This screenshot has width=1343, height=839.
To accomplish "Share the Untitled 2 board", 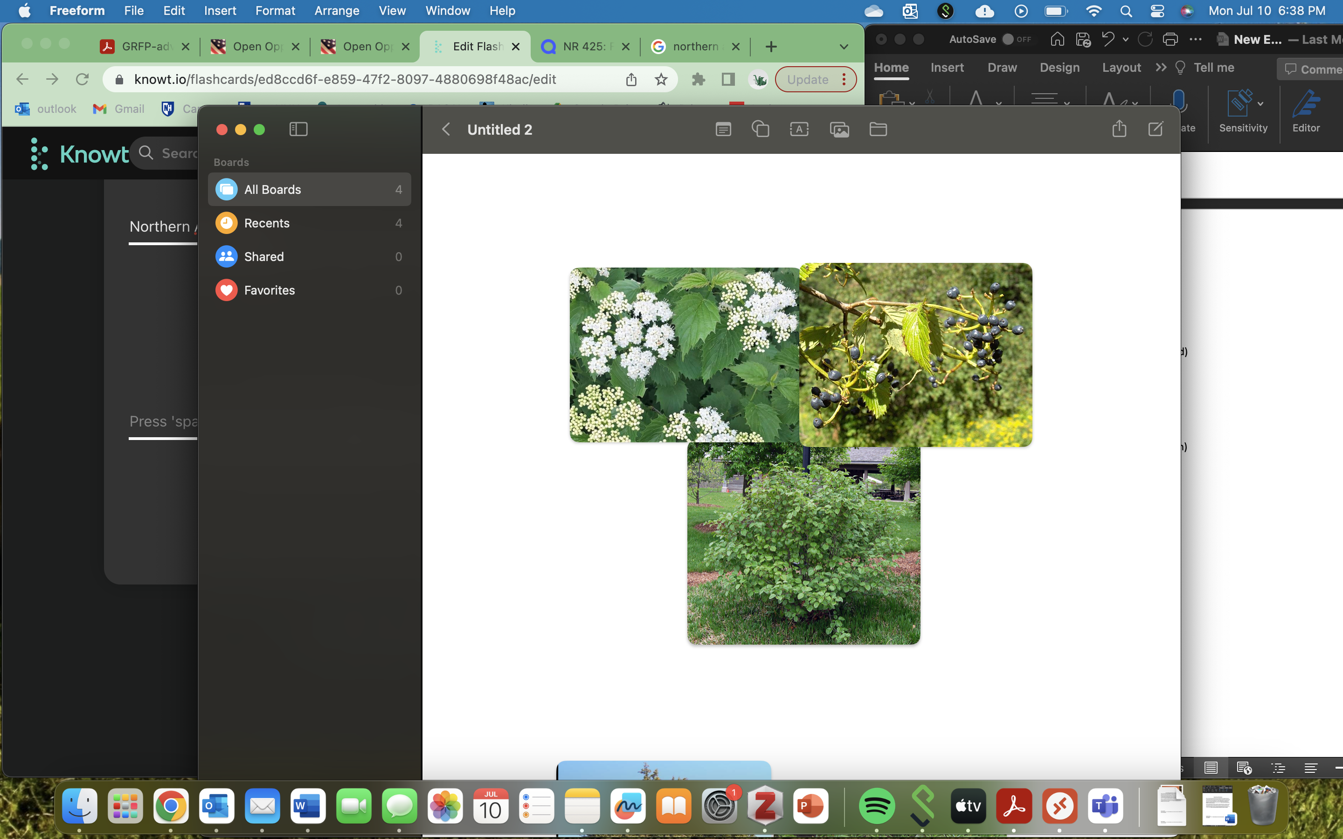I will (1119, 129).
